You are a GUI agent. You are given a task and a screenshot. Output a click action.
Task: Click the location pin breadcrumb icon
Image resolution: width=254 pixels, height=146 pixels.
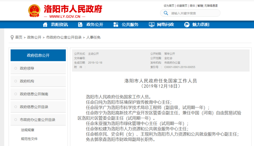click(x=12, y=37)
